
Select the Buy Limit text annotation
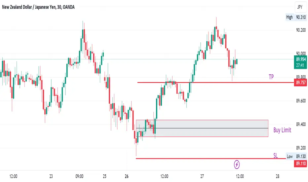282,130
